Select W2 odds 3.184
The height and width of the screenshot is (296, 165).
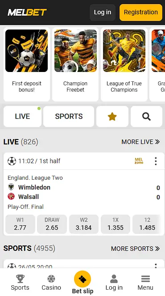(84, 224)
